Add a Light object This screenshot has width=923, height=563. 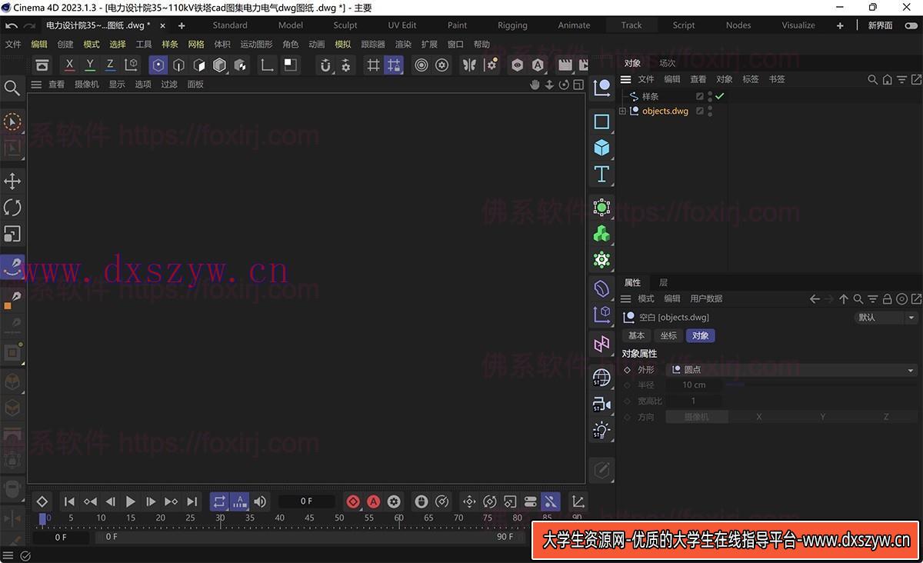point(601,431)
